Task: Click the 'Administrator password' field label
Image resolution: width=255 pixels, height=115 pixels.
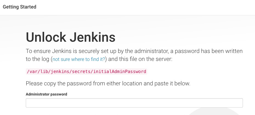Action: [46, 94]
